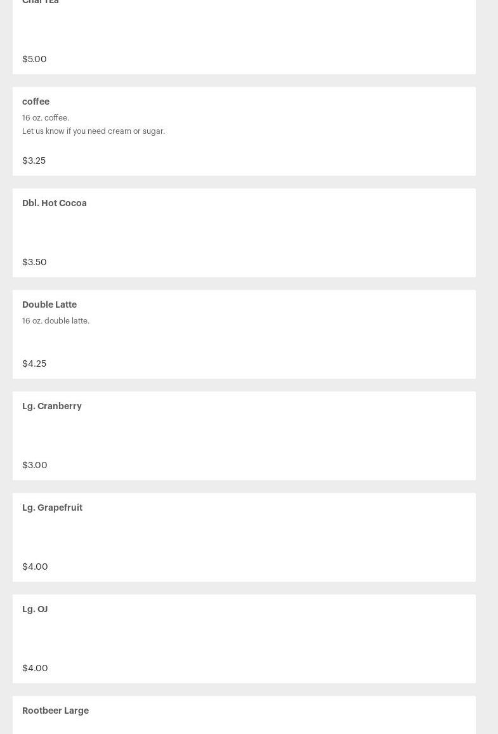Open the Dbl. Hot Cocoa menu item
The height and width of the screenshot is (734, 498).
tap(55, 203)
